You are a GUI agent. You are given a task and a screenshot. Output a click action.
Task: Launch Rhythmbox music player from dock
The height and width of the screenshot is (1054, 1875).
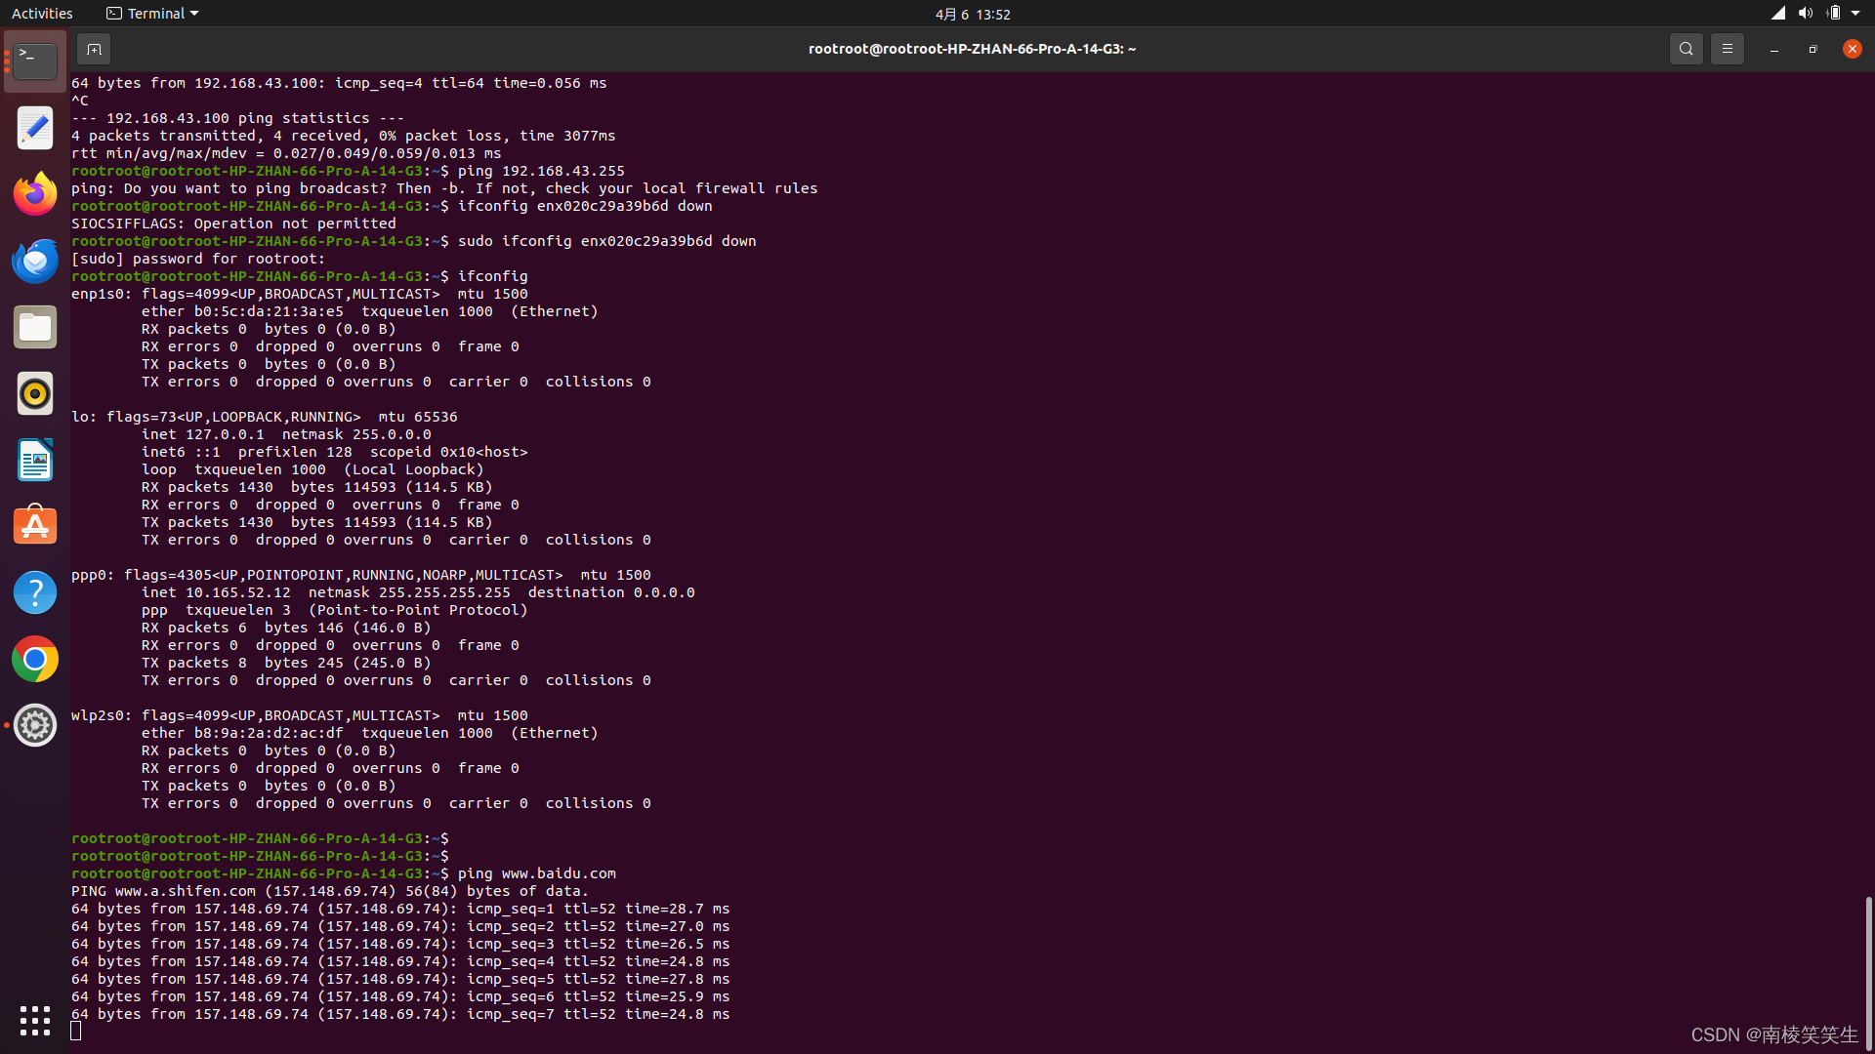click(x=35, y=393)
